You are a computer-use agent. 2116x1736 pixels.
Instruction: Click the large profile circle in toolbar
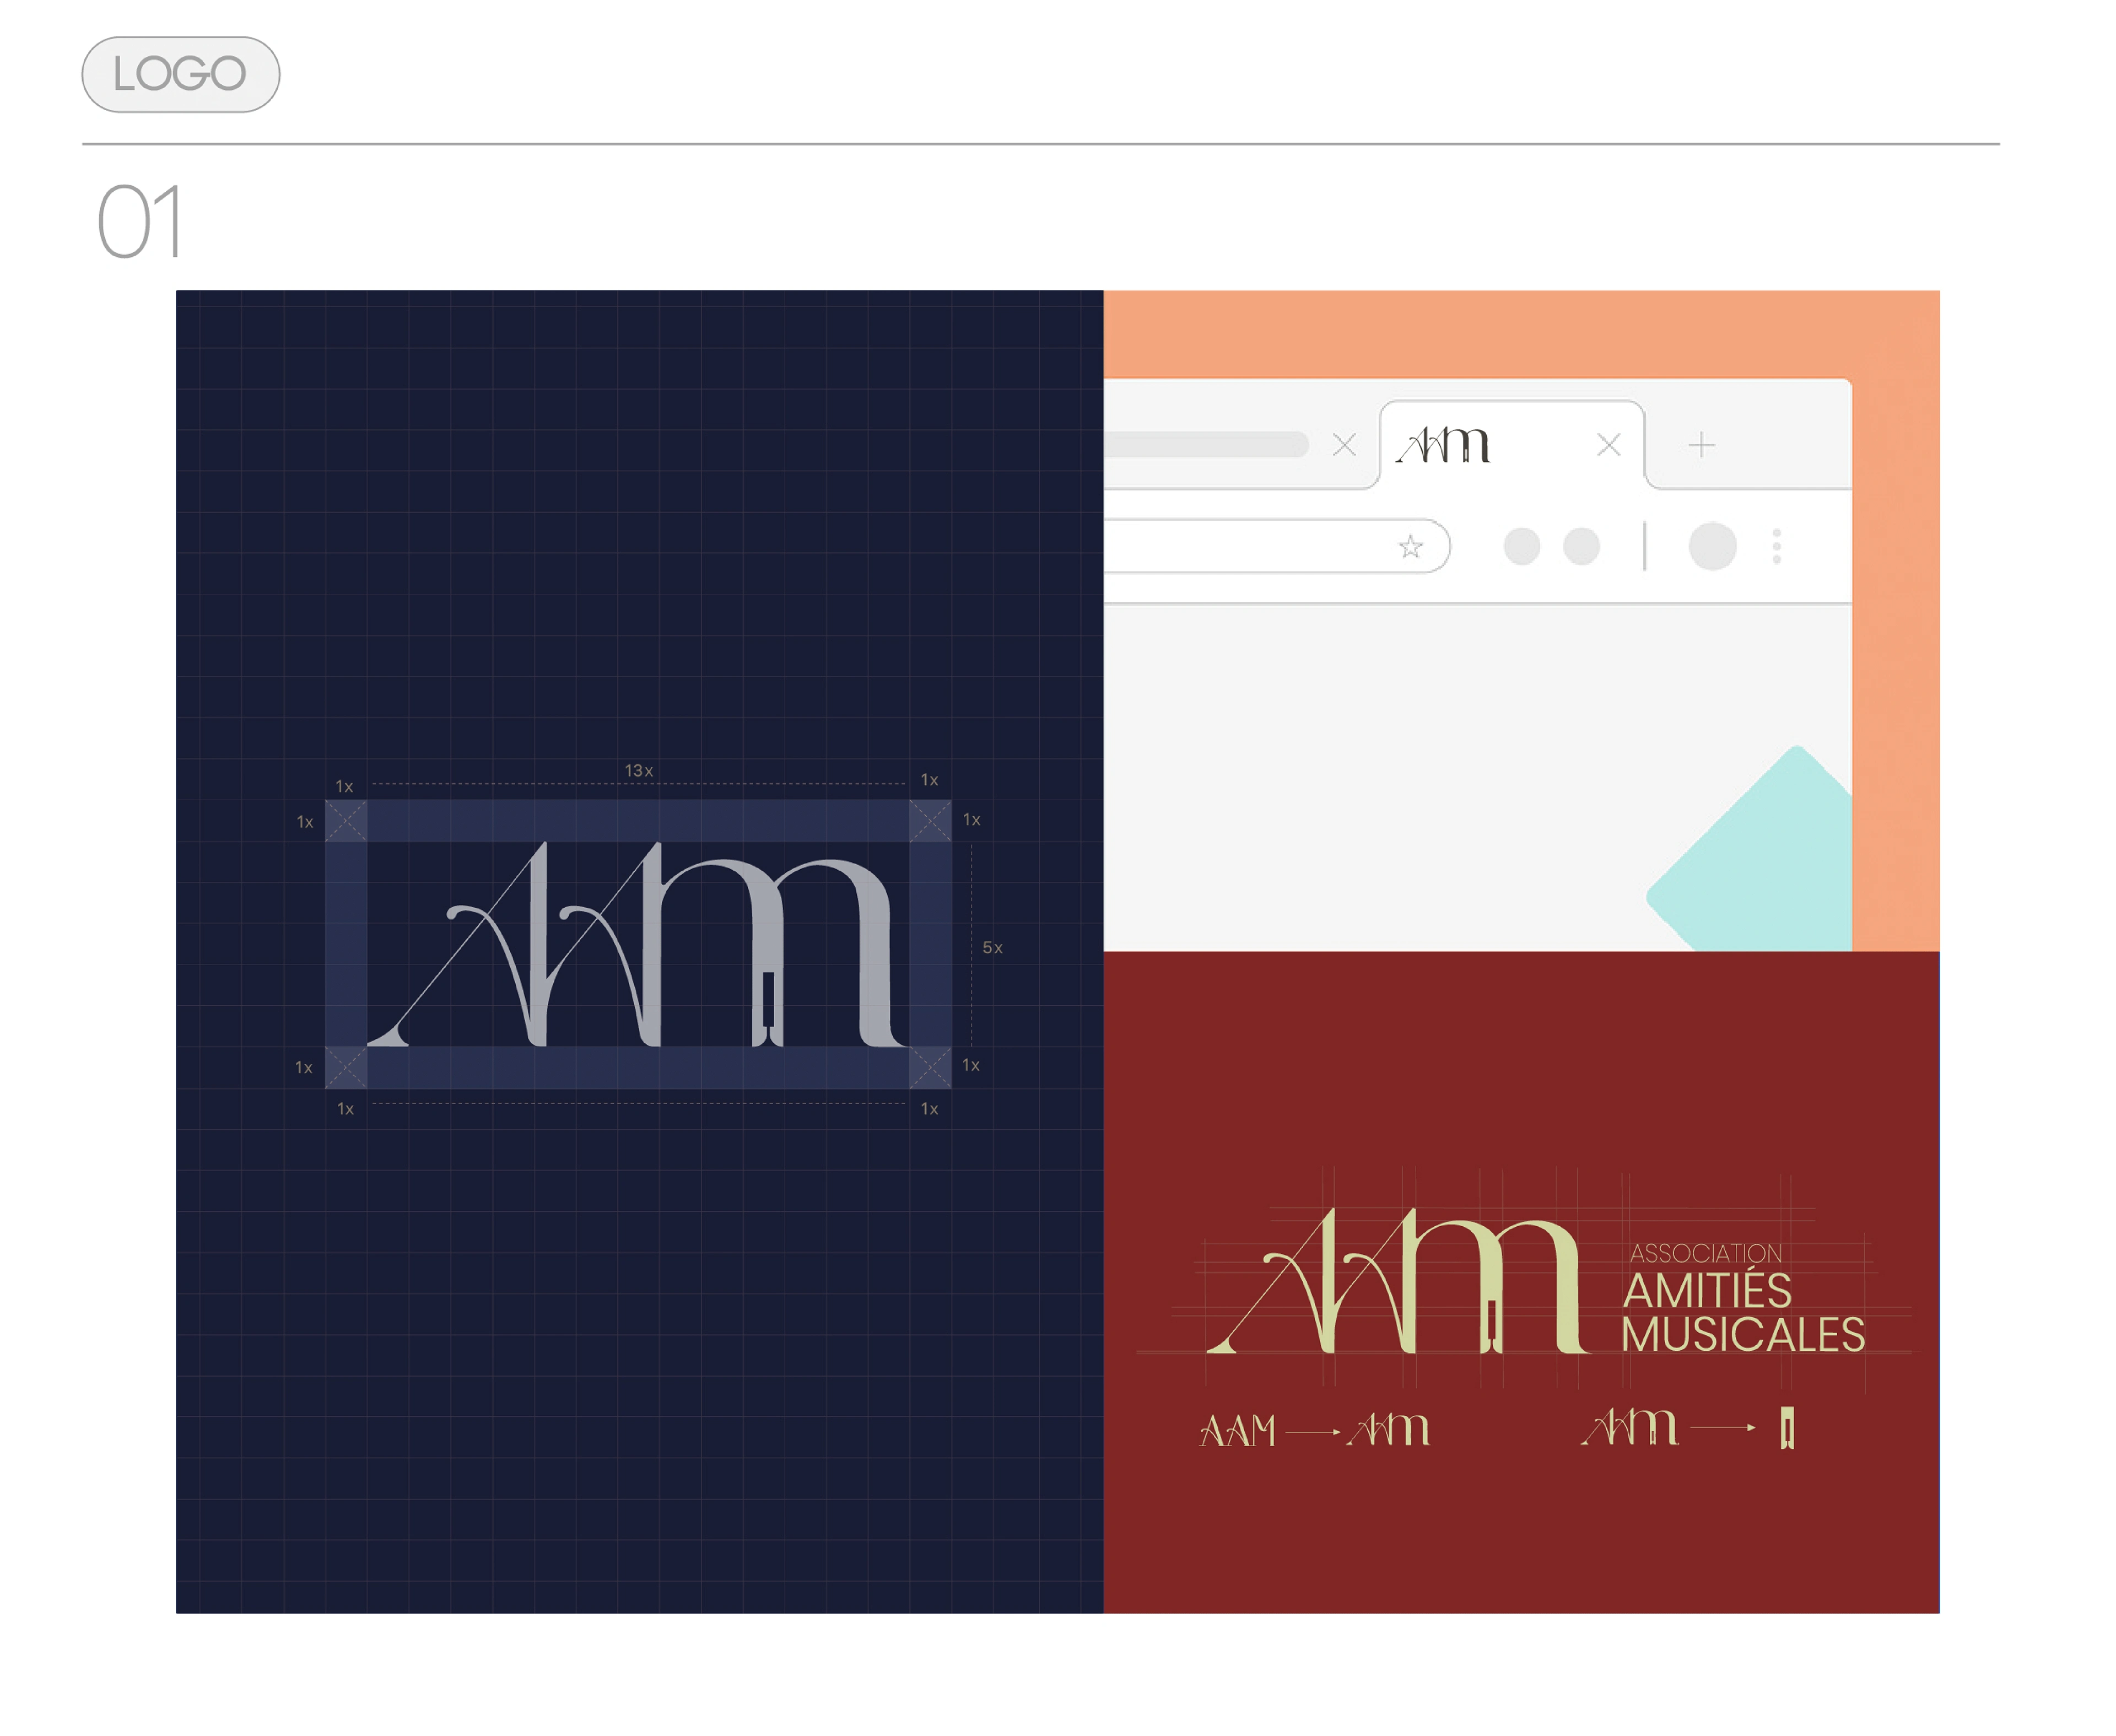1712,546
